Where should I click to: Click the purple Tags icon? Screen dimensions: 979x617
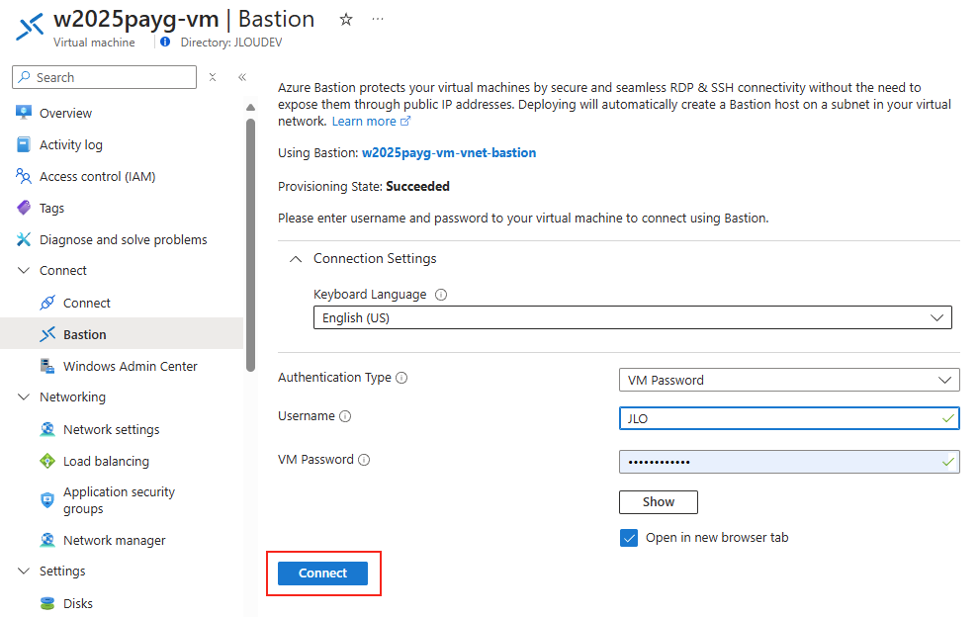[x=24, y=208]
